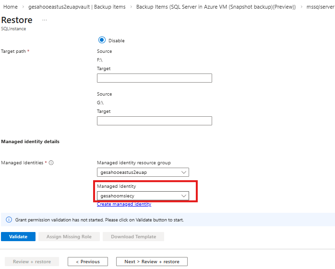Open the Restore ellipsis more options
The width and height of the screenshot is (335, 269).
click(x=45, y=20)
